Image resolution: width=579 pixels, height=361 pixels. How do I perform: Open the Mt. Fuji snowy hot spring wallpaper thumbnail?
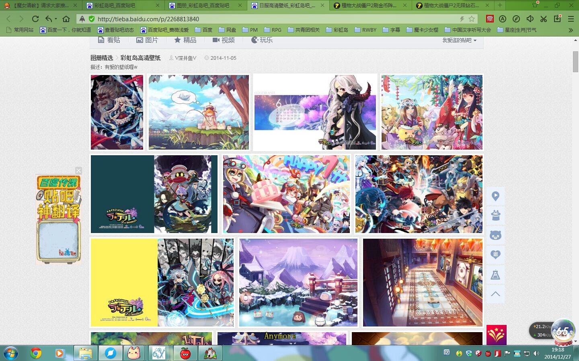[298, 282]
